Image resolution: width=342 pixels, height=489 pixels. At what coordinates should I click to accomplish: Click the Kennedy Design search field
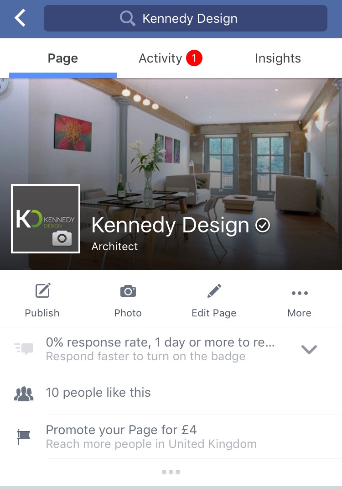coord(185,18)
